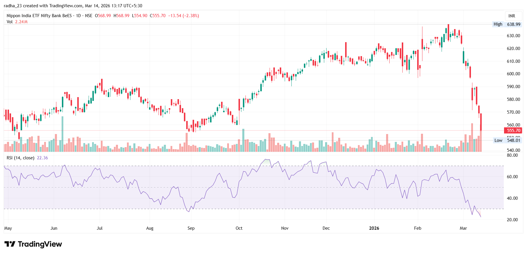Click the 580.00 price axis label
Image resolution: width=527 pixels, height=255 pixels.
pos(514,99)
